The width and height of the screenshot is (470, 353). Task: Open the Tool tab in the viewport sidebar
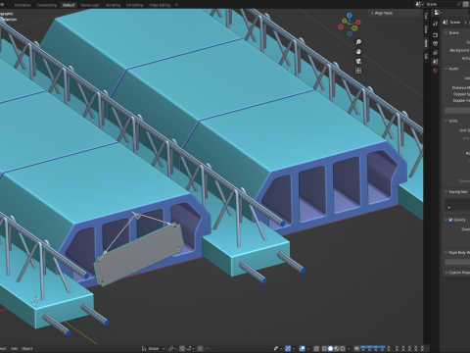click(426, 16)
